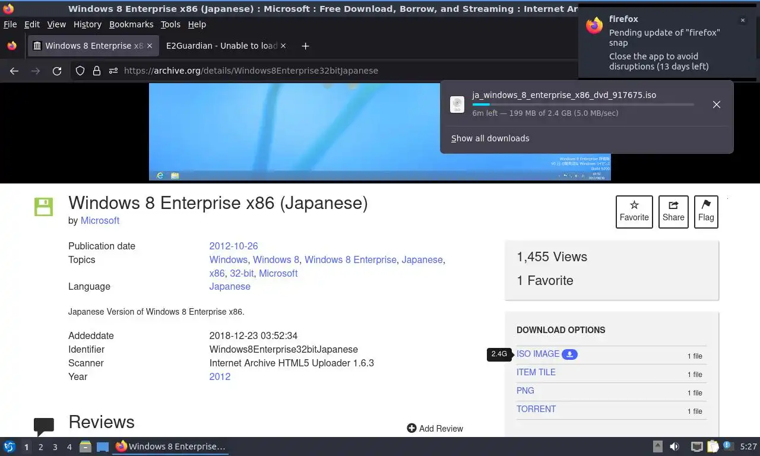Click the download progress bar
The width and height of the screenshot is (760, 456).
click(x=583, y=104)
